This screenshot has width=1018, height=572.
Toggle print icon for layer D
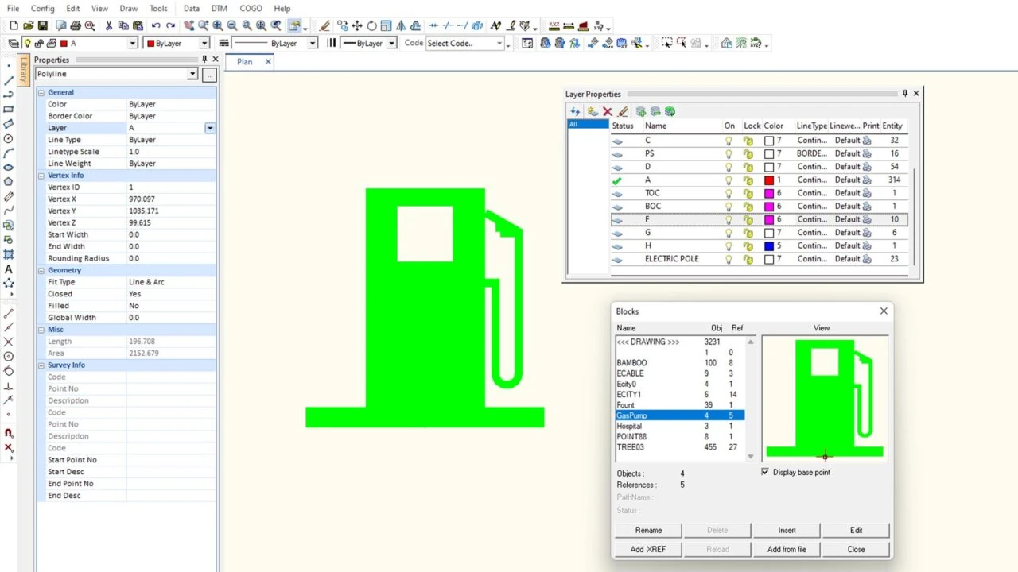point(867,167)
